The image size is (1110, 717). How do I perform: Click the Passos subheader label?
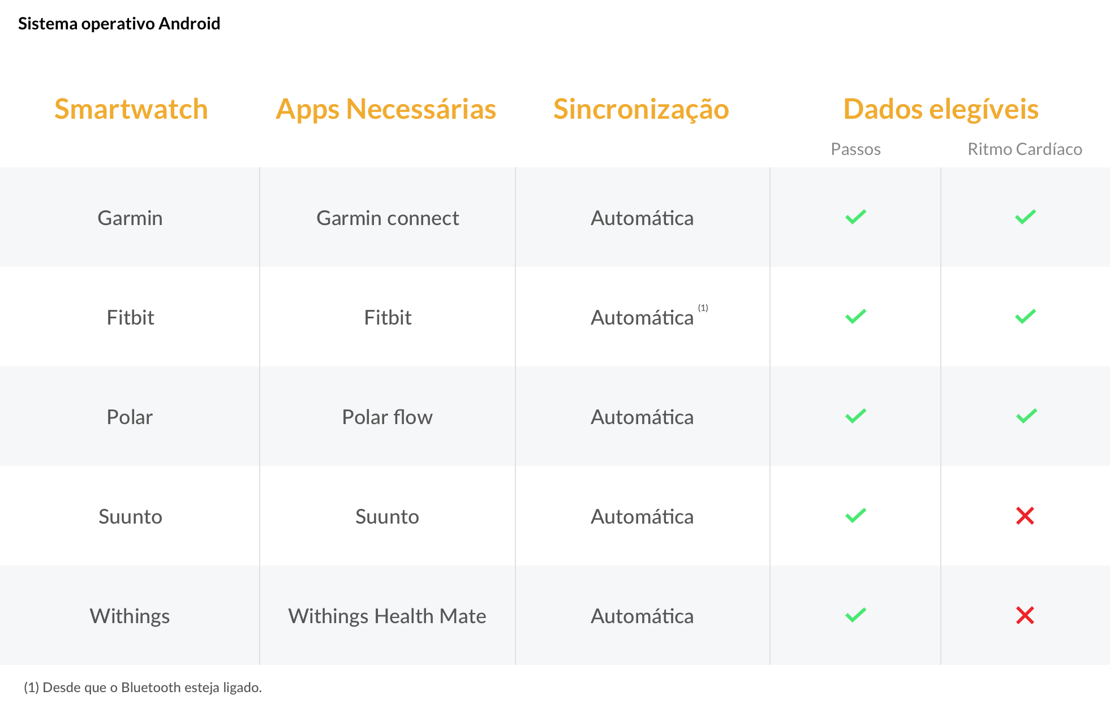pyautogui.click(x=855, y=149)
